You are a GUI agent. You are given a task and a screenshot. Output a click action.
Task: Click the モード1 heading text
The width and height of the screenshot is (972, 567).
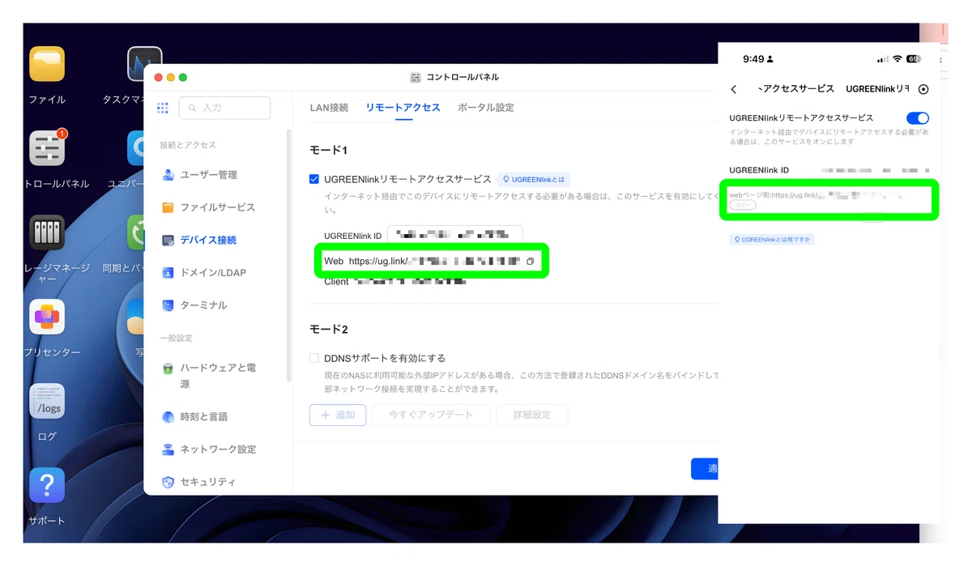[328, 151]
